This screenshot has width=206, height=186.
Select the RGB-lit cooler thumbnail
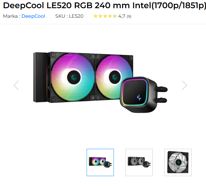coord(100,162)
